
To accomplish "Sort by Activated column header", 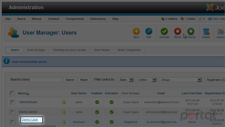I will 111,93.
